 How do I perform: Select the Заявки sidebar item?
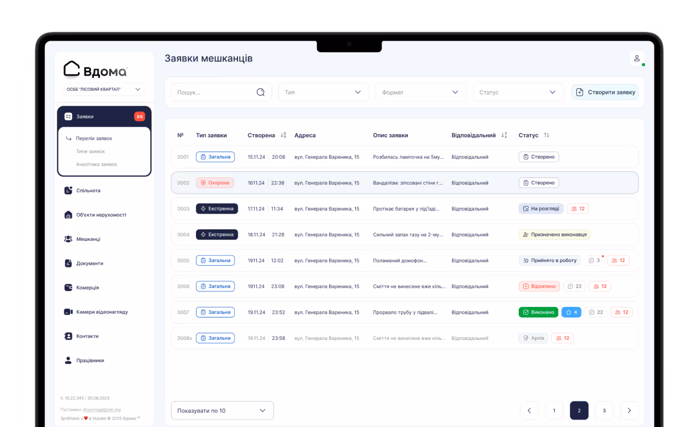point(104,116)
